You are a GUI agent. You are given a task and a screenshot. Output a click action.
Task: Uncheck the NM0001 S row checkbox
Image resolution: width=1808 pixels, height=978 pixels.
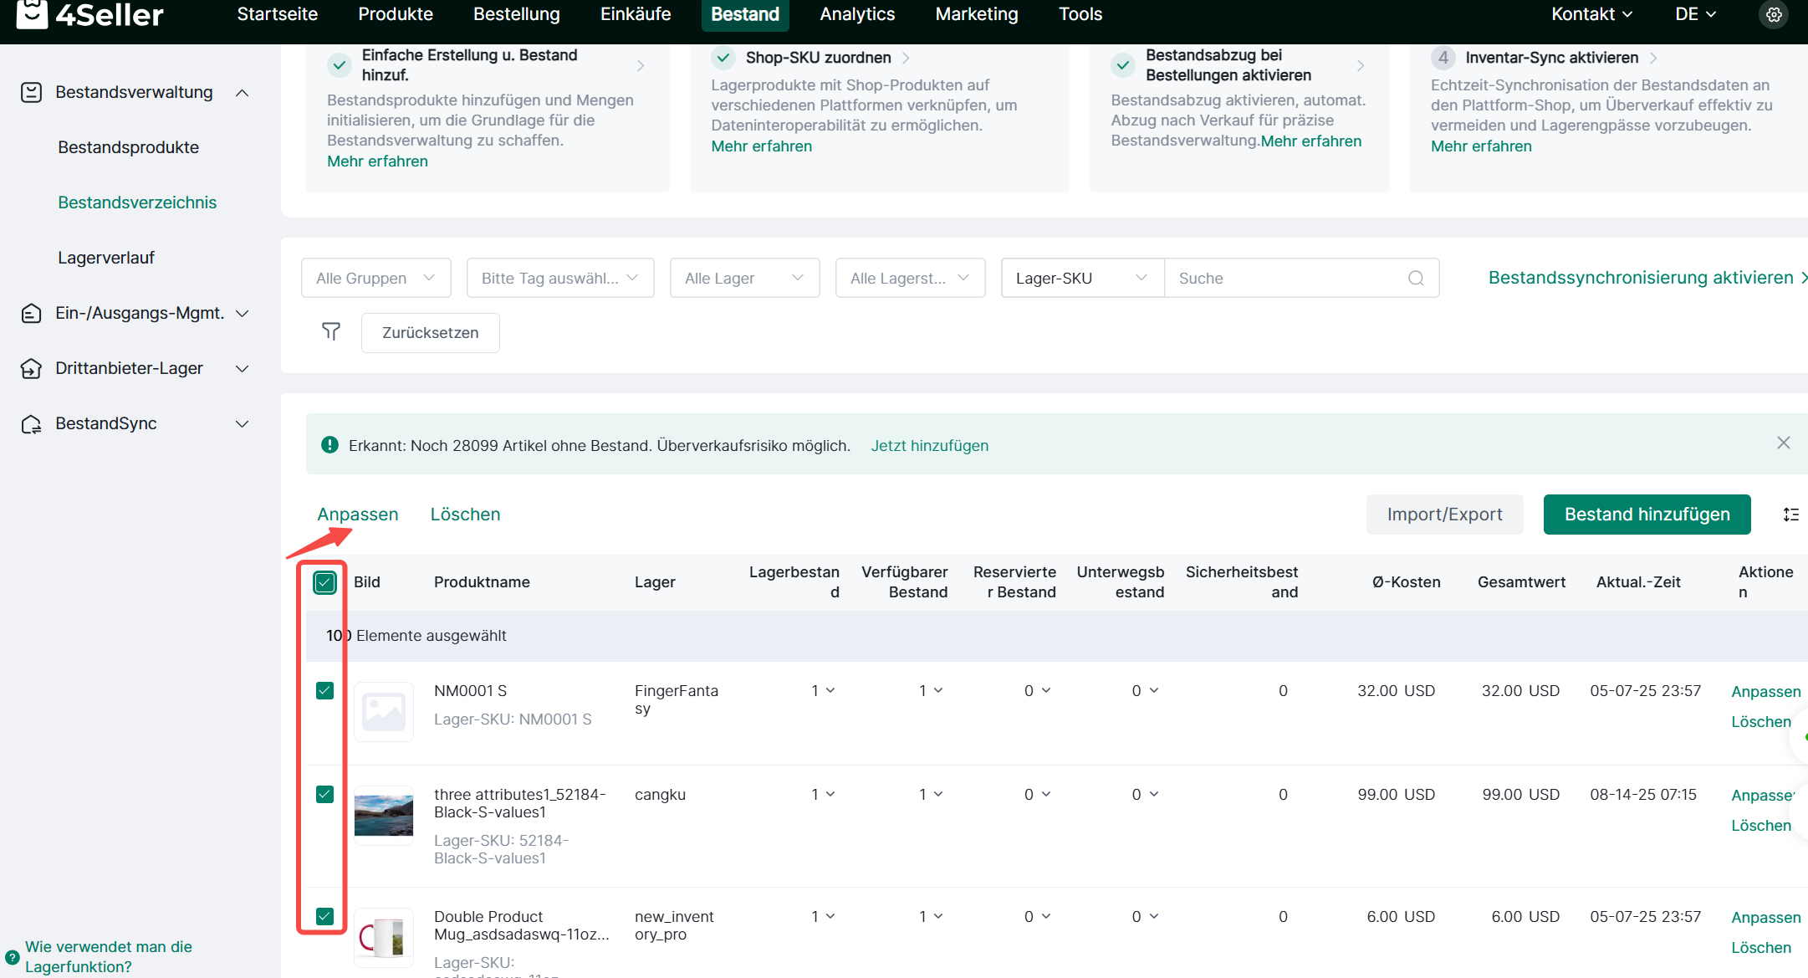pos(324,690)
